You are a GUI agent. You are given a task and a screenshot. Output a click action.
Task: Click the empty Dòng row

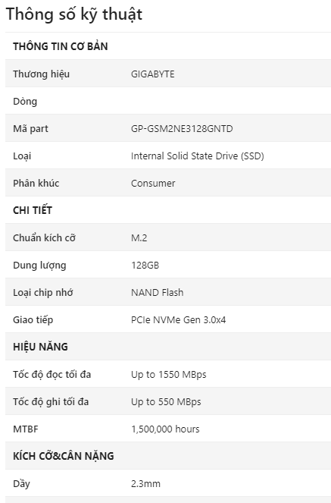click(168, 101)
